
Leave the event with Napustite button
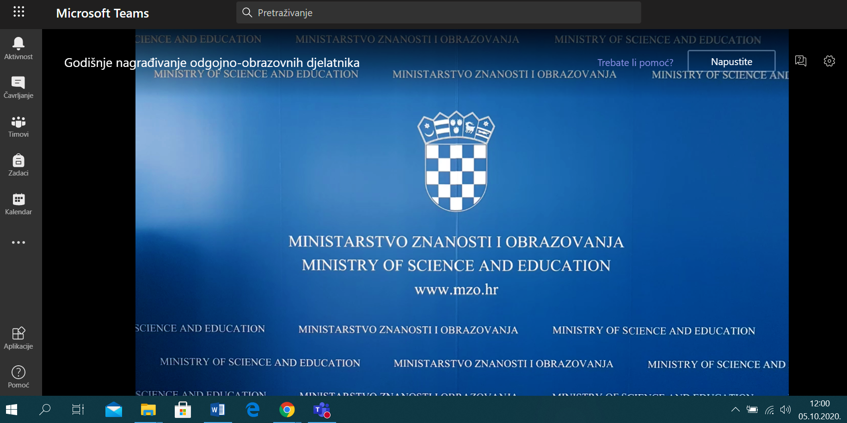click(731, 61)
